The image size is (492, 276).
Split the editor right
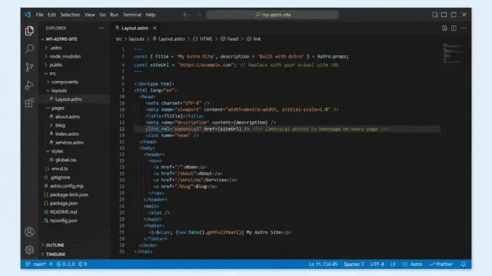pos(454,28)
